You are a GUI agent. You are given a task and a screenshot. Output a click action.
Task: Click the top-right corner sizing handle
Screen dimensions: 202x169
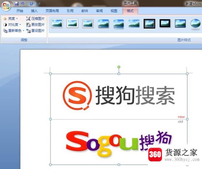(187, 74)
